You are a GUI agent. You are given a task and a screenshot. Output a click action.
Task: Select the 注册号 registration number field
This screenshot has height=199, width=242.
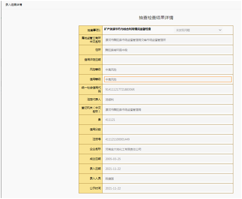tap(168, 139)
